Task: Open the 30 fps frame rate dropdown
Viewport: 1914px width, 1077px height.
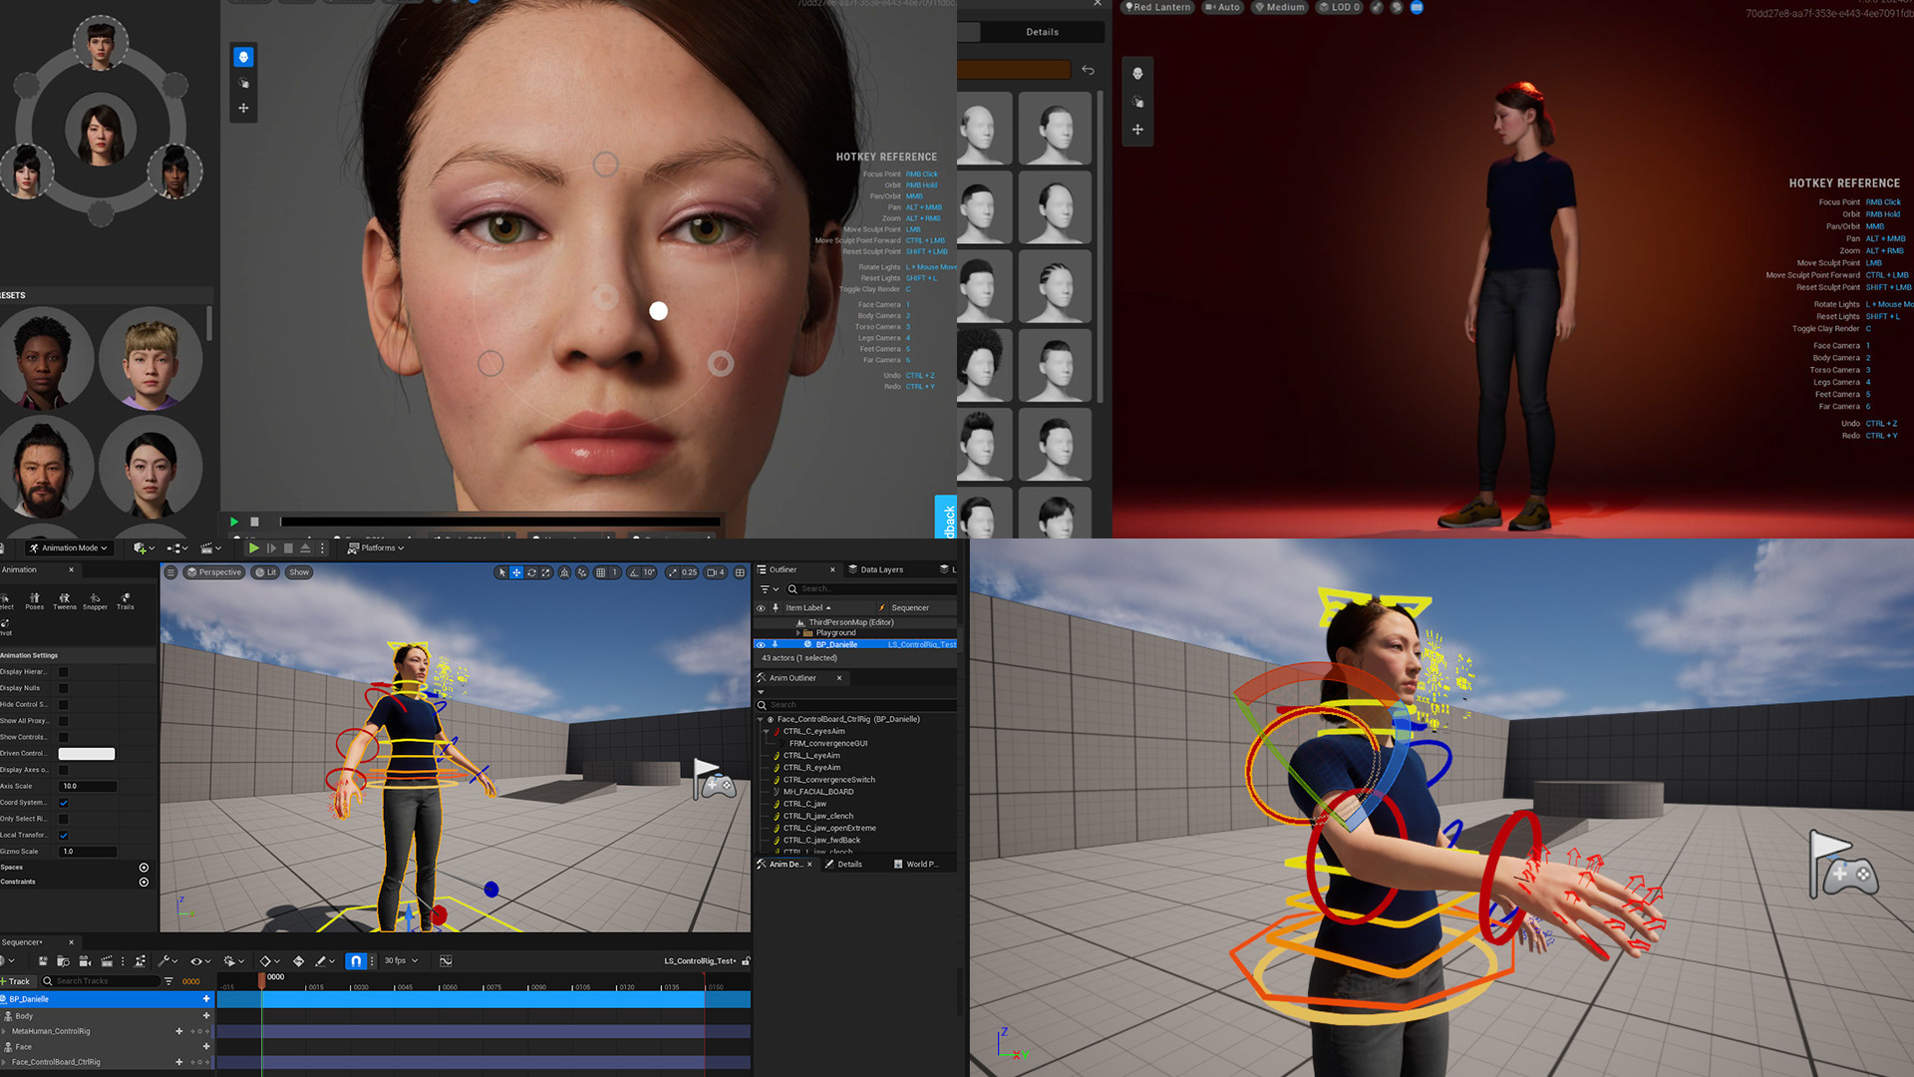Action: coord(401,961)
